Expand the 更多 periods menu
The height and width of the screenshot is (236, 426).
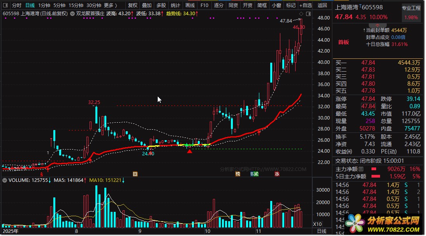(x=111, y=5)
